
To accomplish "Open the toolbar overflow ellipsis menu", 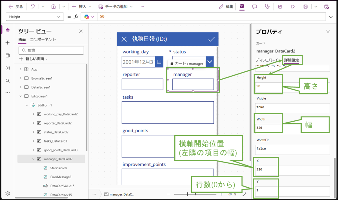I will 142,6.
